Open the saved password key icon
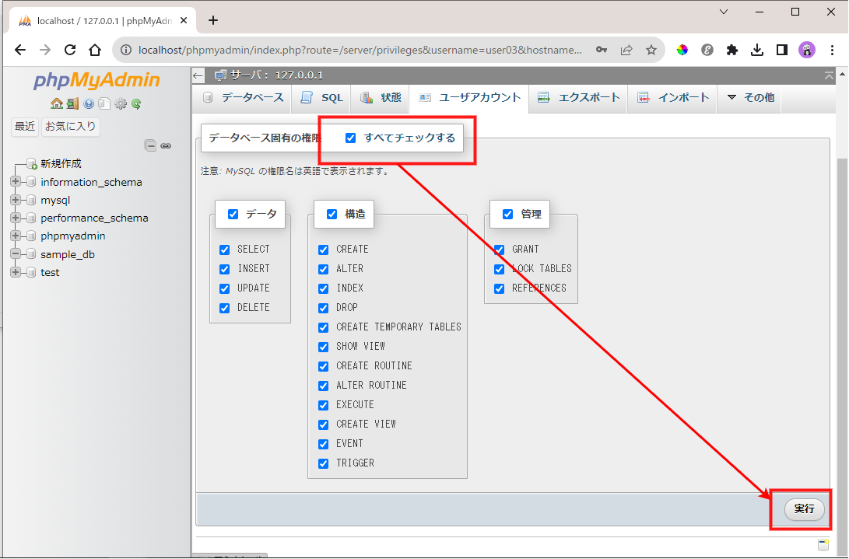The height and width of the screenshot is (559, 849). click(601, 50)
